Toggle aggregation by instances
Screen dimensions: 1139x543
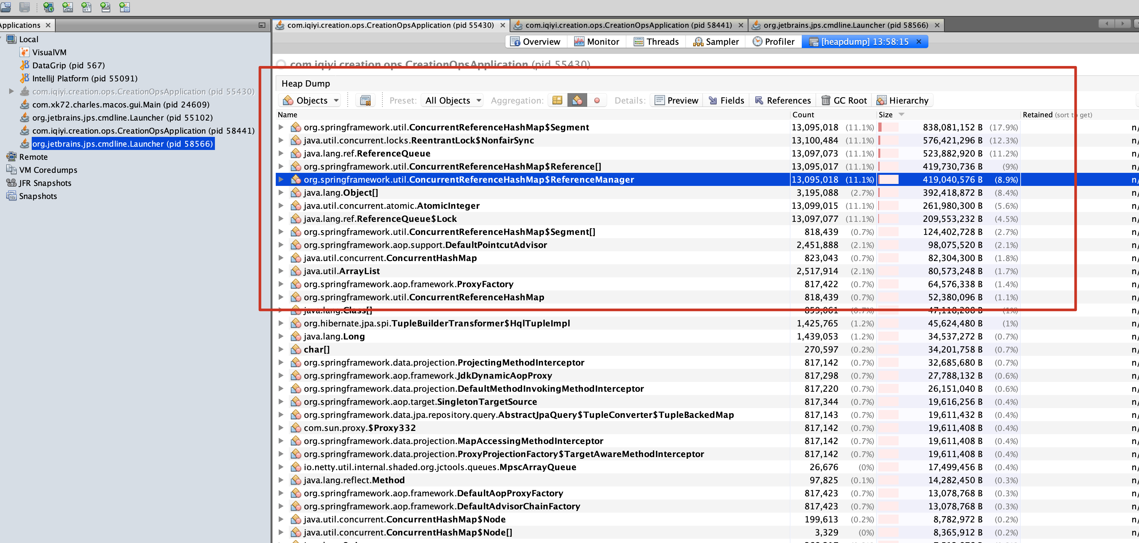tap(597, 101)
